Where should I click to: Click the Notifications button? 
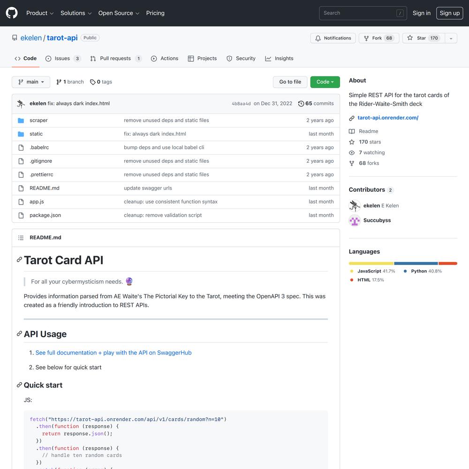[333, 38]
